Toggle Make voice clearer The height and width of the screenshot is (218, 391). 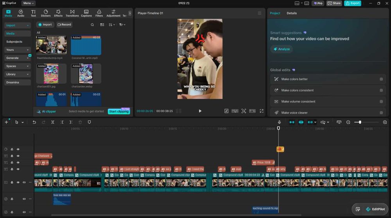coord(381,113)
